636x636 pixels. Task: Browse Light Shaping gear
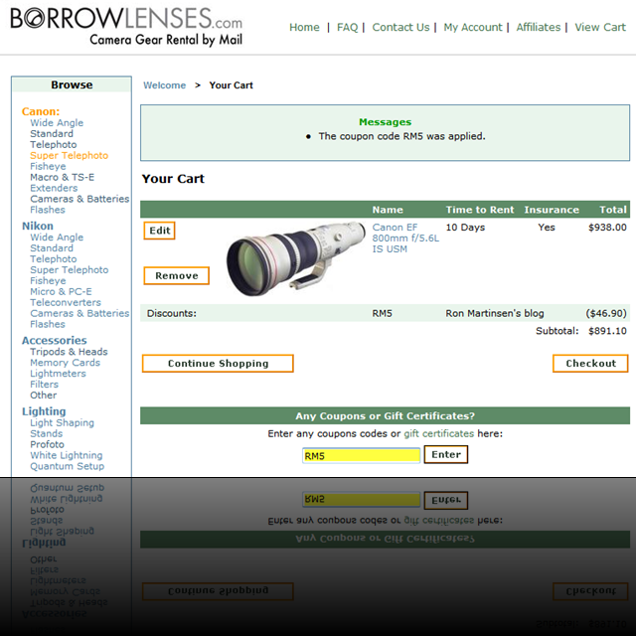(62, 422)
